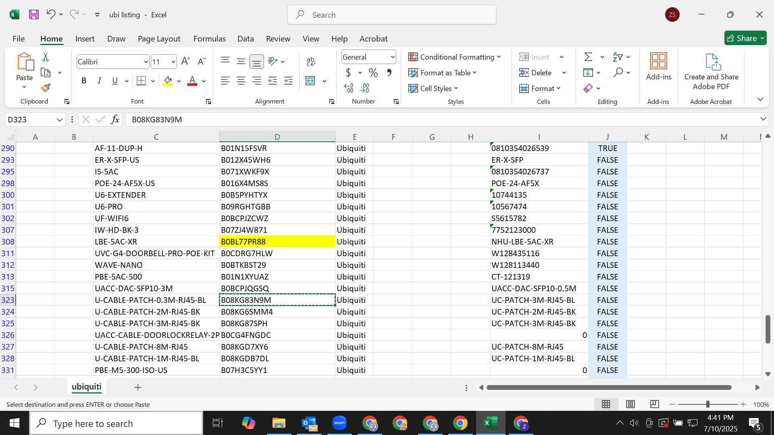Increase indent of cell contents
Screen dimensions: 774x435
[x=288, y=81]
